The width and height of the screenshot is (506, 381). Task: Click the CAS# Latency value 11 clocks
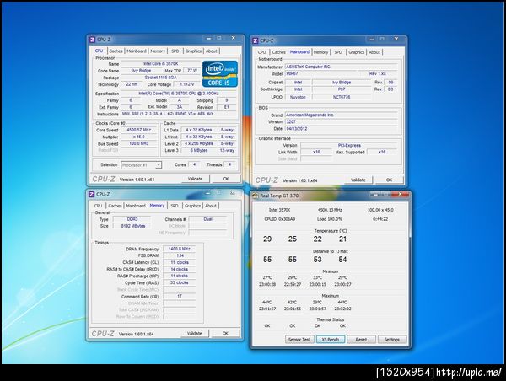click(180, 262)
